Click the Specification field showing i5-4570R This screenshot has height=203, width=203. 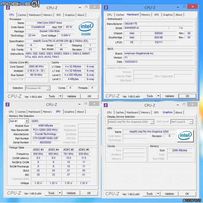61,41
